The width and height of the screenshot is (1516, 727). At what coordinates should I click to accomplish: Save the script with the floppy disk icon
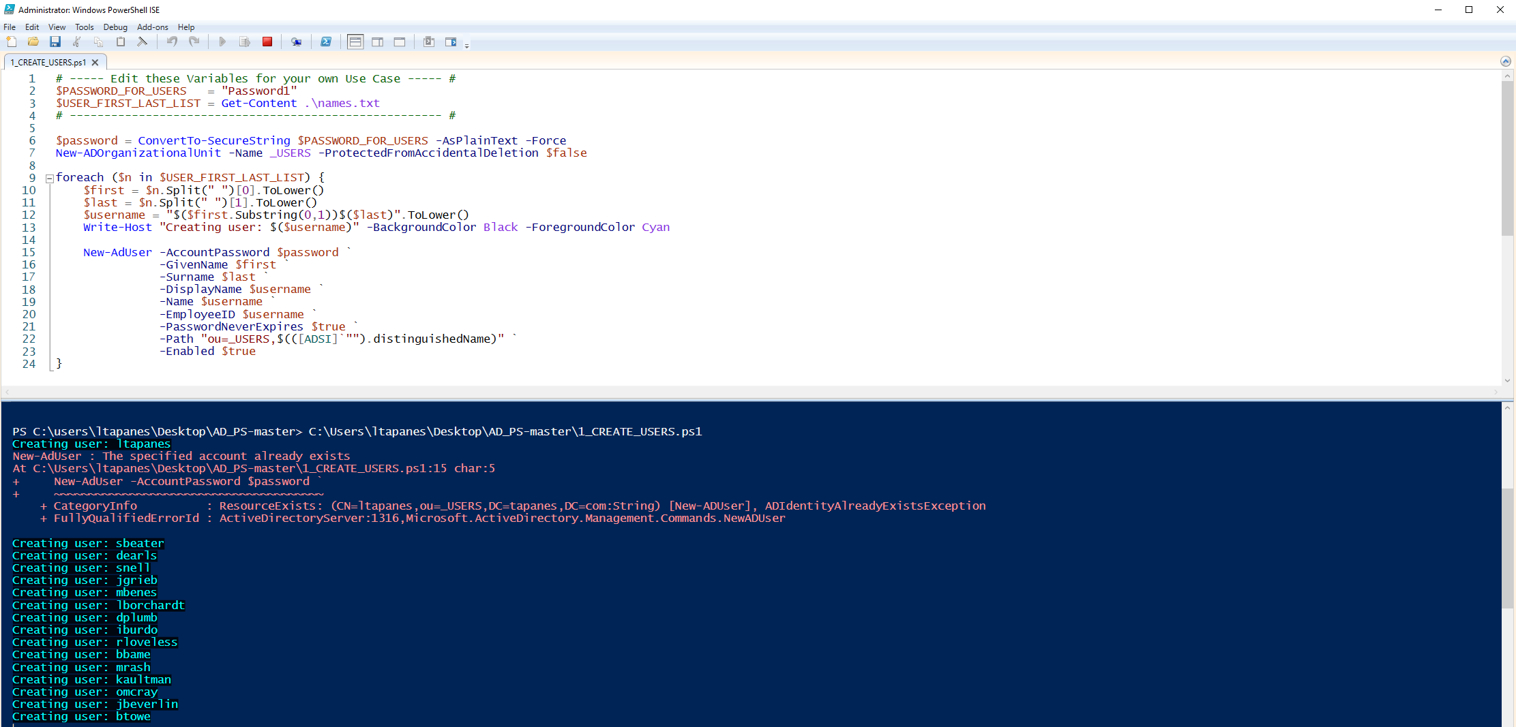tap(55, 42)
